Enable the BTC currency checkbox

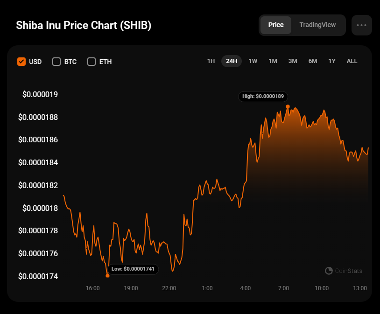tap(56, 62)
